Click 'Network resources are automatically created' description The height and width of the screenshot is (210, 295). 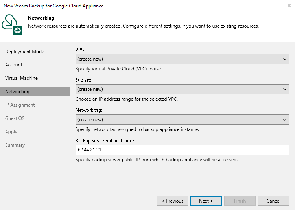143,26
